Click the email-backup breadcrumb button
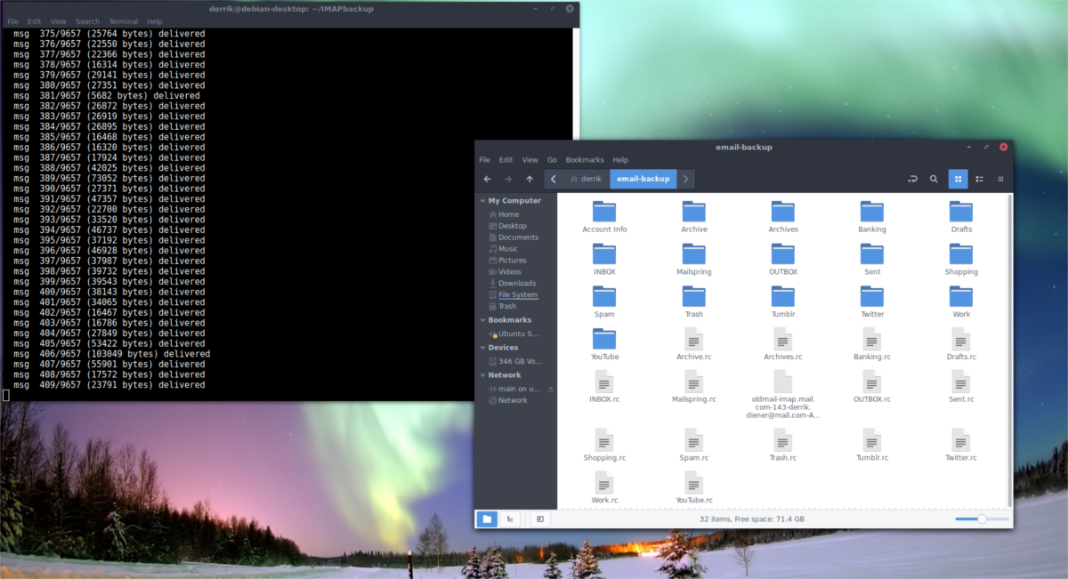Viewport: 1068px width, 579px height. click(x=643, y=179)
